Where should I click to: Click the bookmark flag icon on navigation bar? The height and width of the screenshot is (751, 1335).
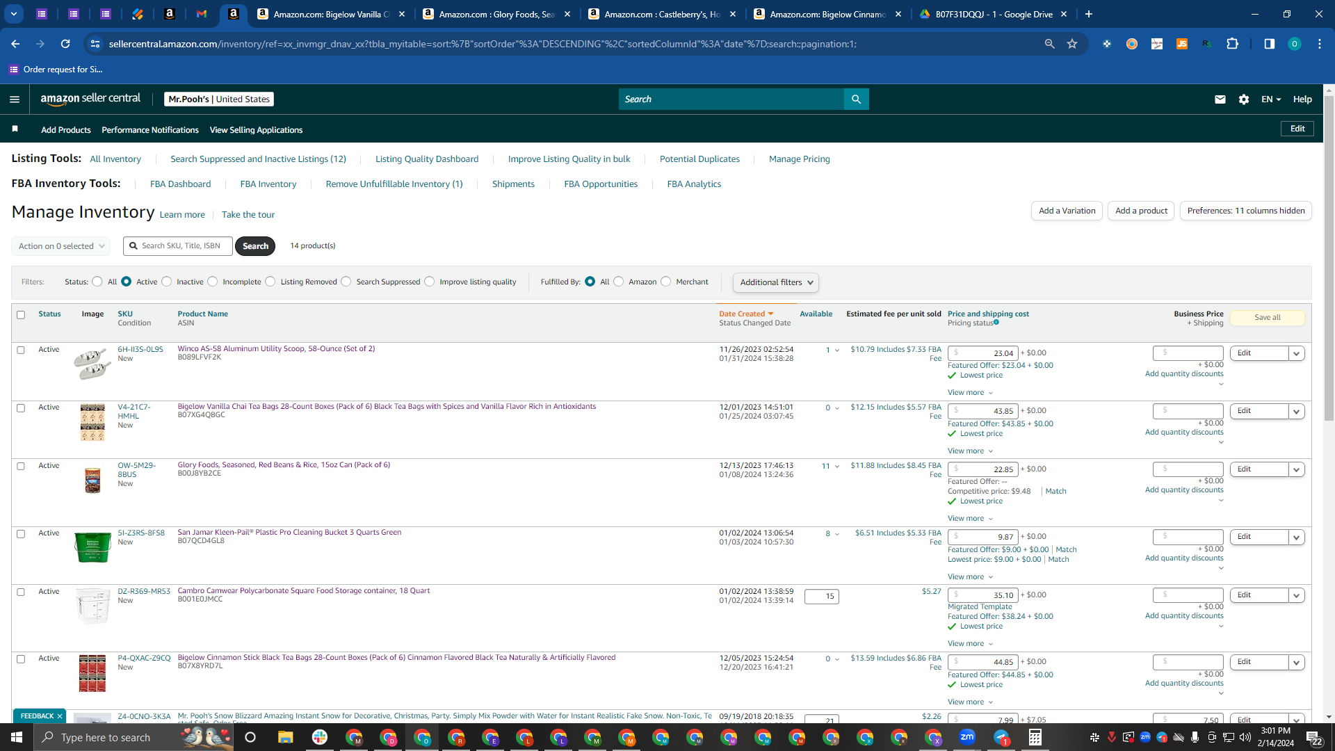(15, 129)
